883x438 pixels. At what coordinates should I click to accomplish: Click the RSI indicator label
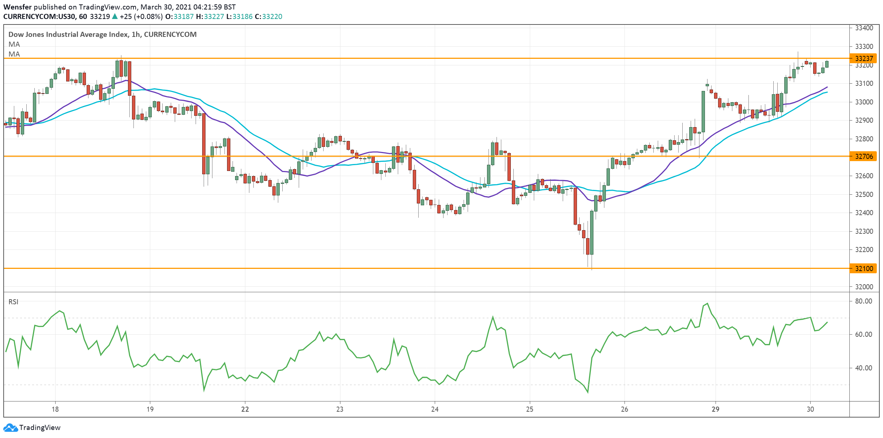point(14,302)
